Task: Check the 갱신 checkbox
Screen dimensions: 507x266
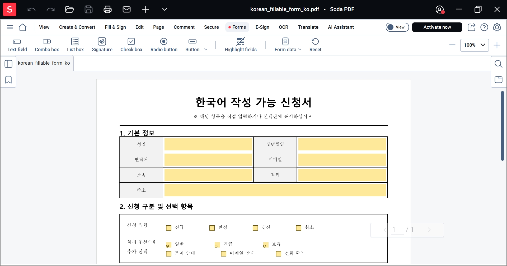Action: pyautogui.click(x=255, y=228)
